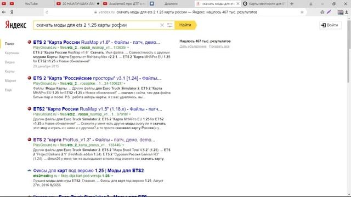Screen dimensions: 351x197
Task: Click the '29 декабря 2015' date text
Action: (x=46, y=66)
